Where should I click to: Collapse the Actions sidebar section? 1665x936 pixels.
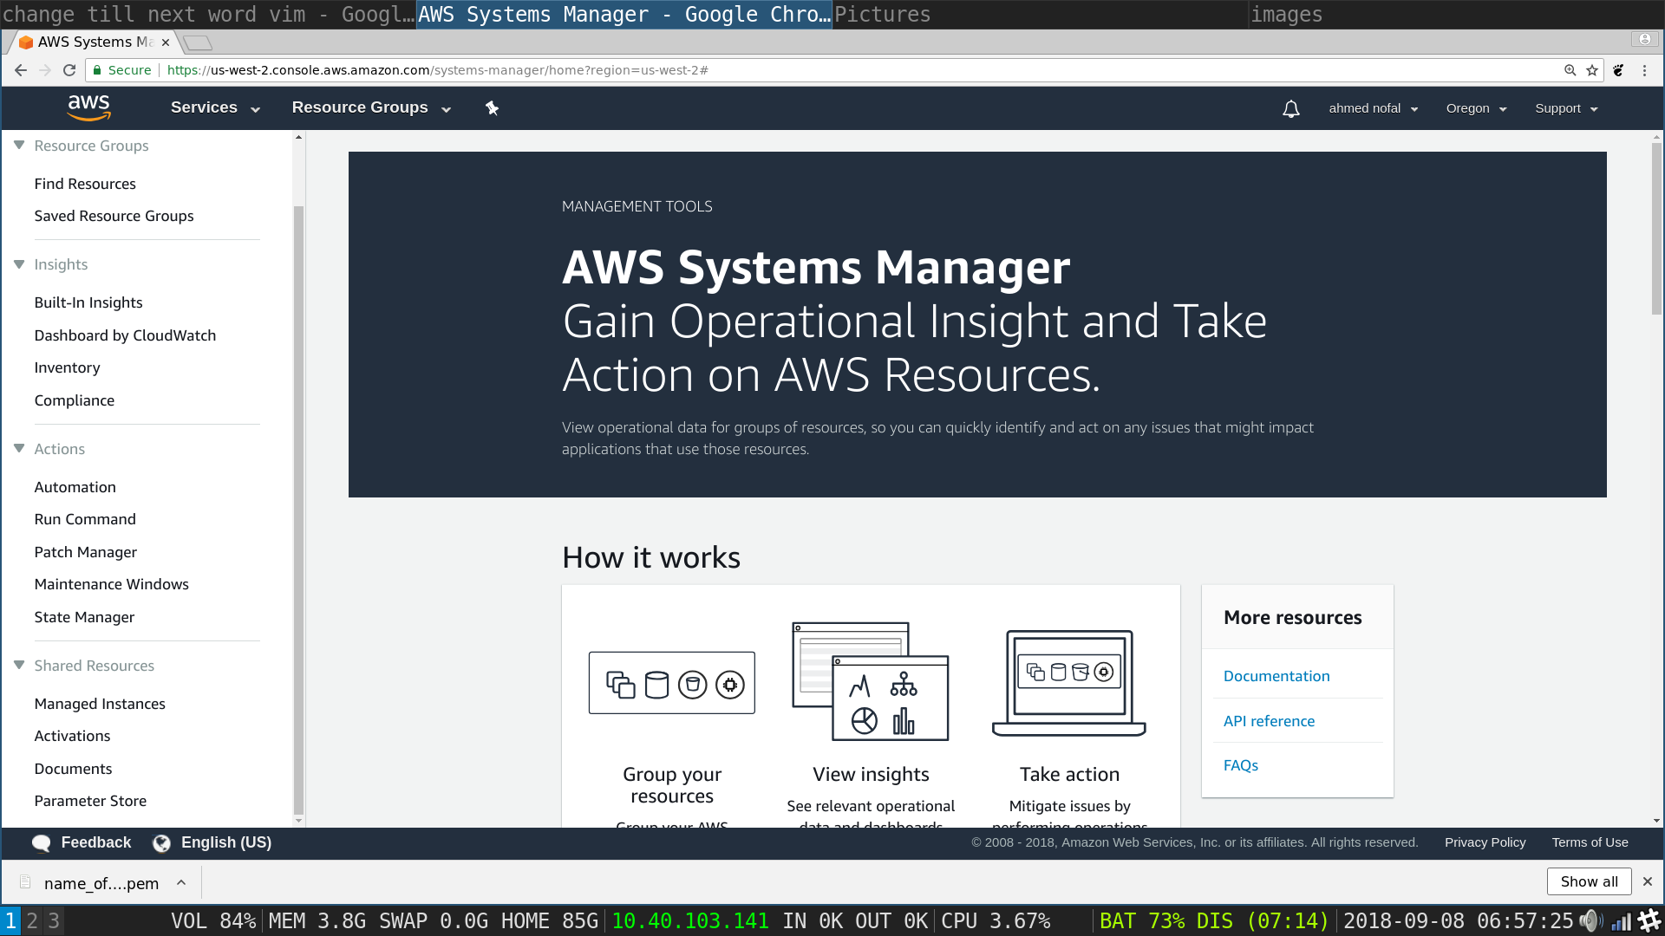[19, 449]
